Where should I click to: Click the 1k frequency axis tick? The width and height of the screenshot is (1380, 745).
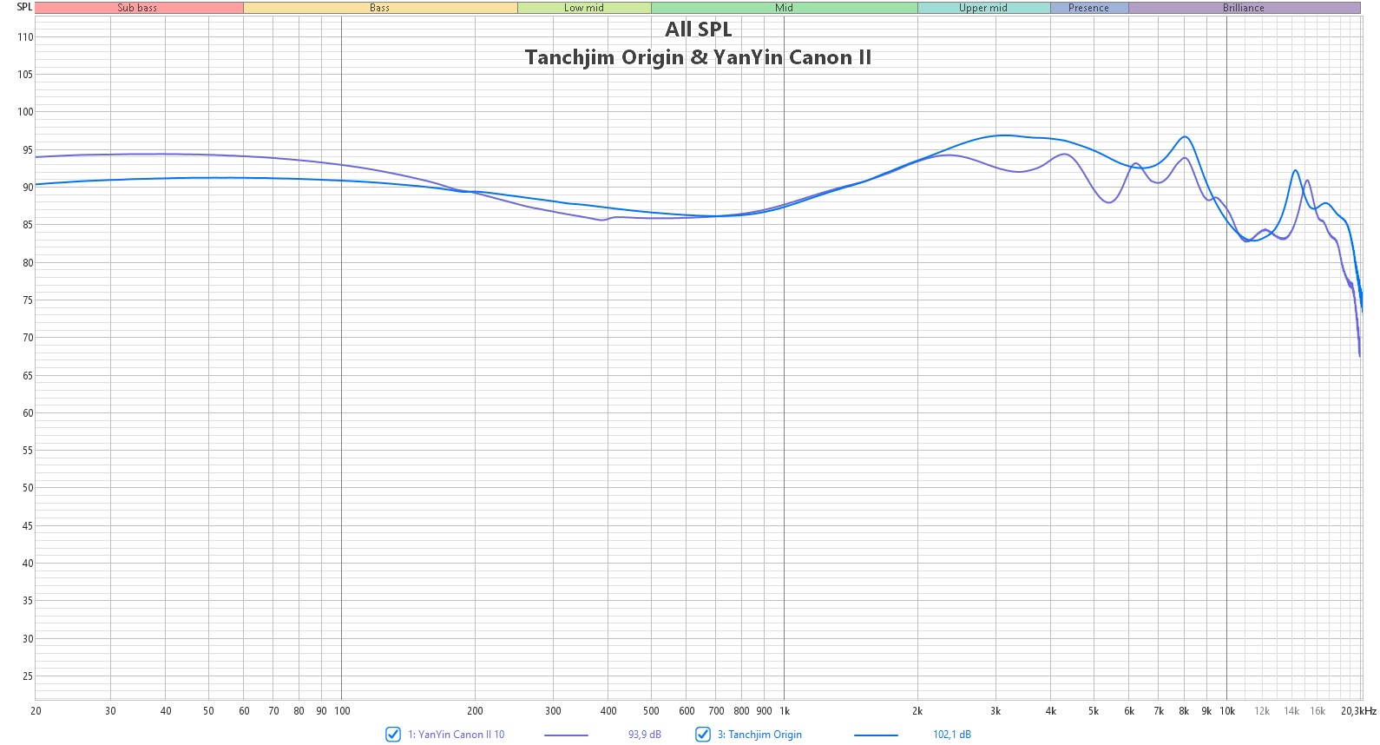[x=785, y=711]
